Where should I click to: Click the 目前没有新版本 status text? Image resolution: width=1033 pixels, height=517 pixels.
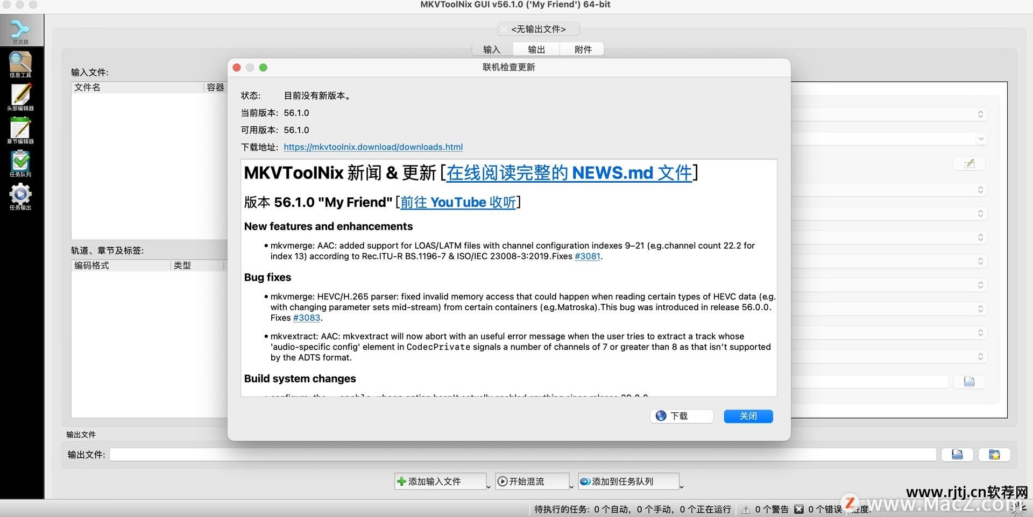[x=318, y=96]
